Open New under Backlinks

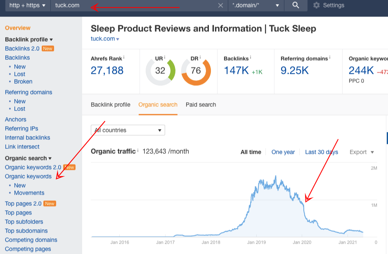[20, 67]
